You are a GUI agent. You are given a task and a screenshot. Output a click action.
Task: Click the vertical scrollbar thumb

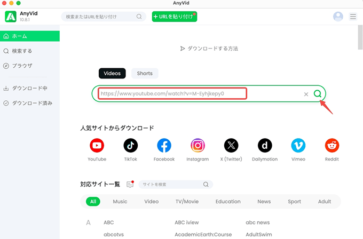tap(360, 37)
